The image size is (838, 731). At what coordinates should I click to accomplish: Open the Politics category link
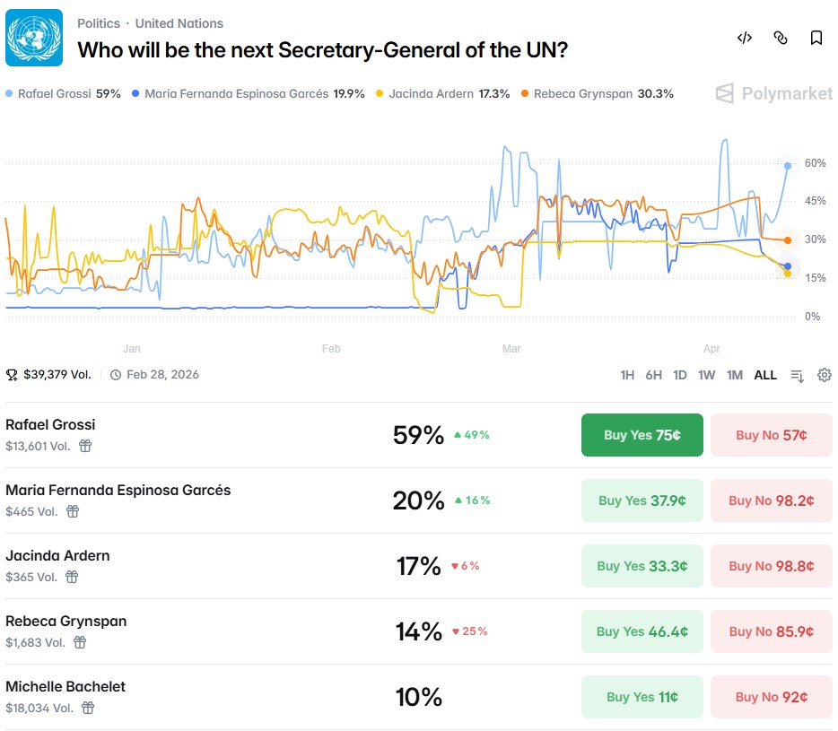[x=98, y=23]
